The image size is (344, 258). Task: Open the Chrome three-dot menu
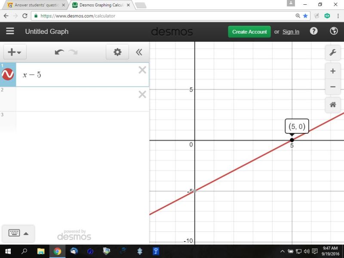(338, 16)
